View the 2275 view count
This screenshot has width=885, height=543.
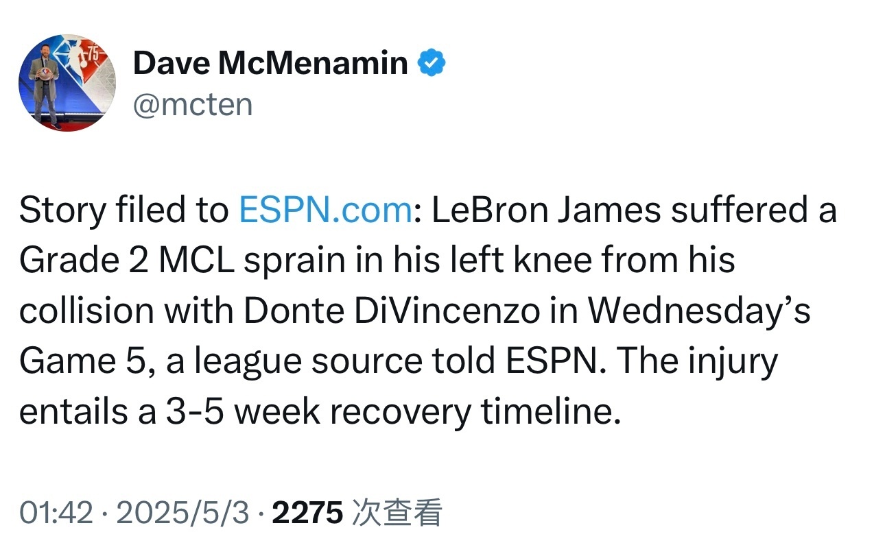click(x=307, y=513)
